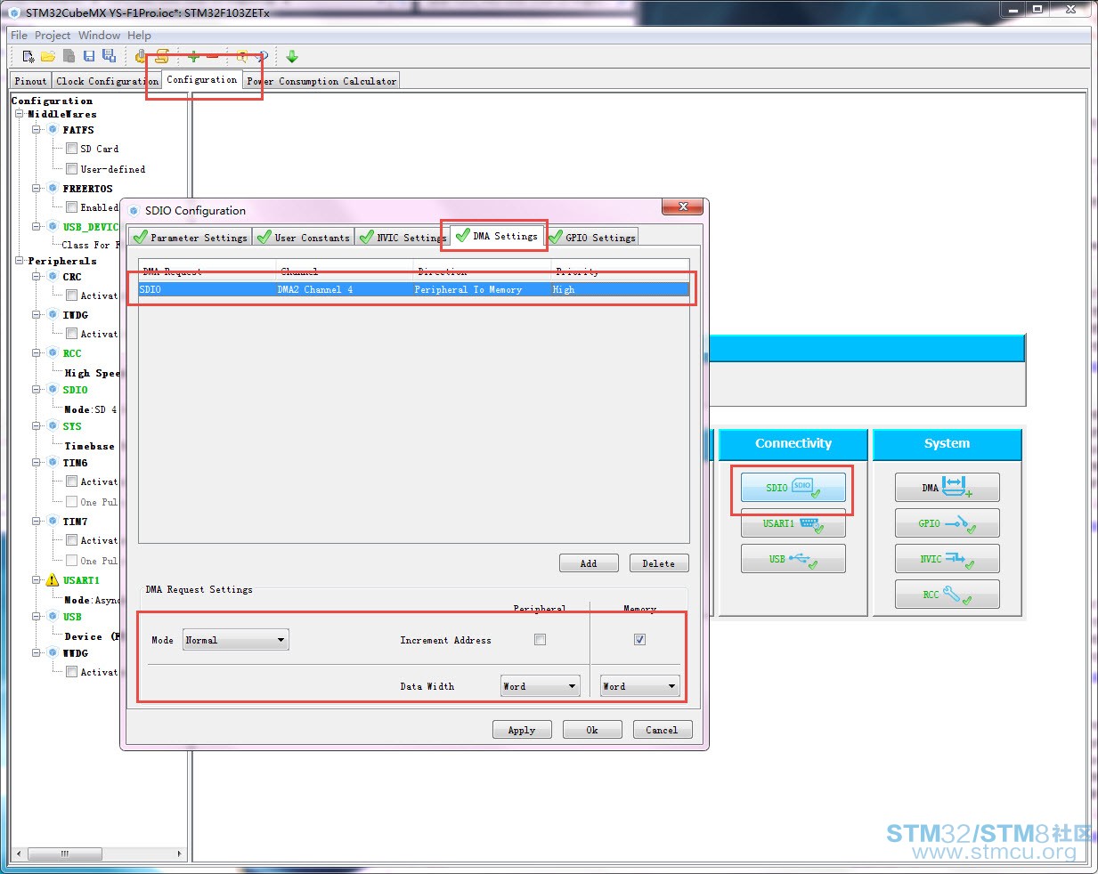Switch to the Pinout tab
This screenshot has width=1098, height=874.
pyautogui.click(x=30, y=81)
